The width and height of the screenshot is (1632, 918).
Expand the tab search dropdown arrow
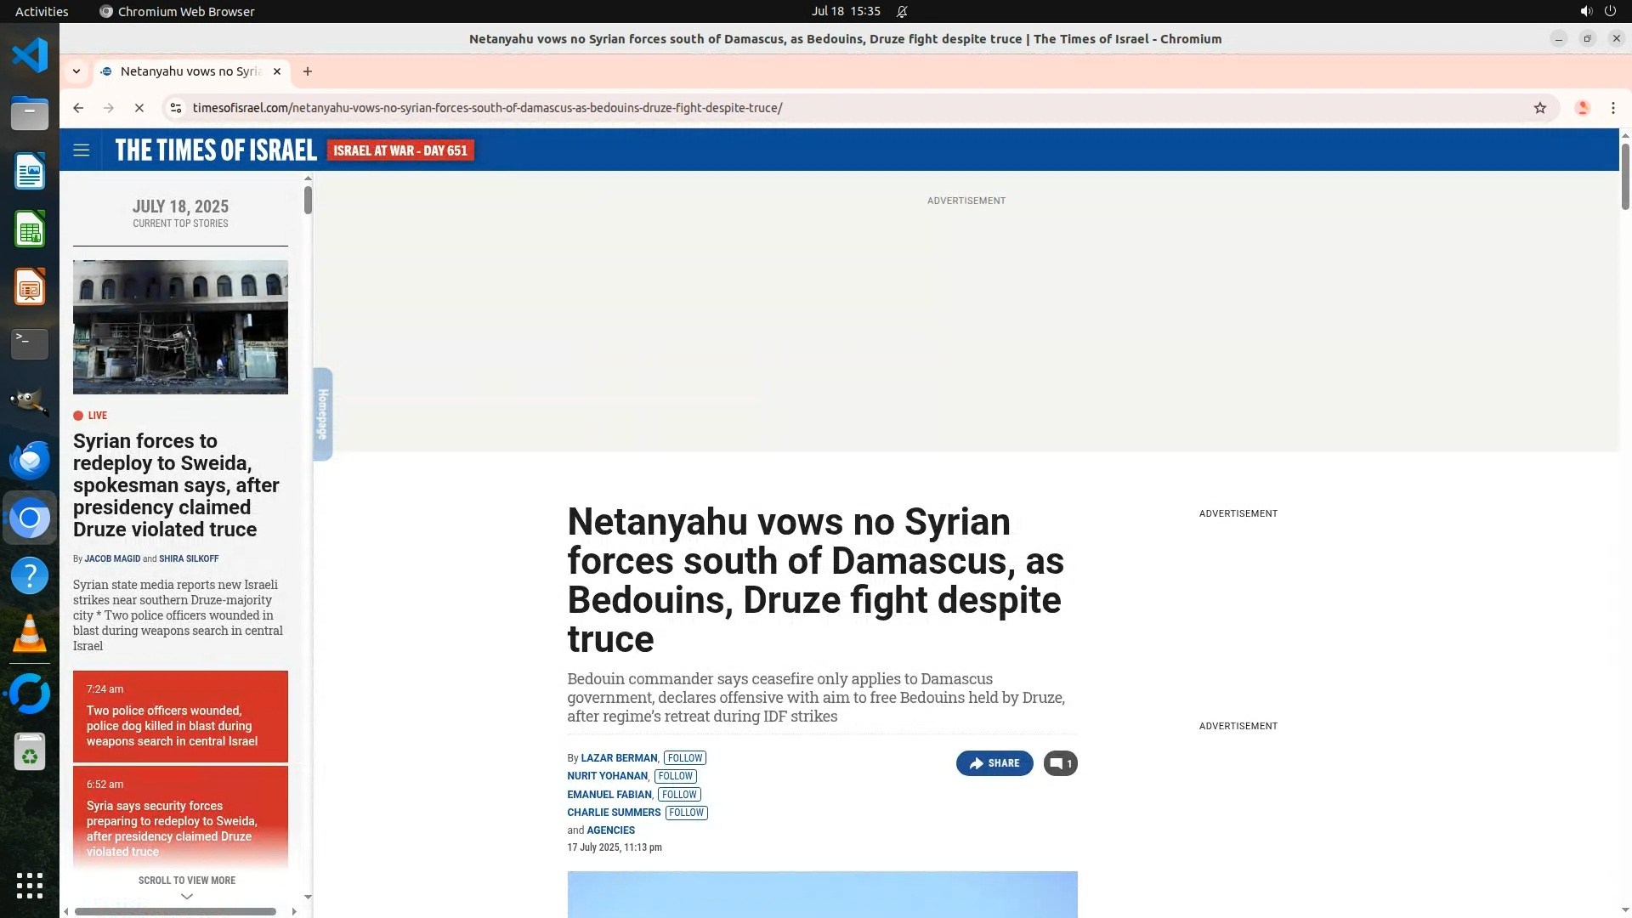[76, 71]
